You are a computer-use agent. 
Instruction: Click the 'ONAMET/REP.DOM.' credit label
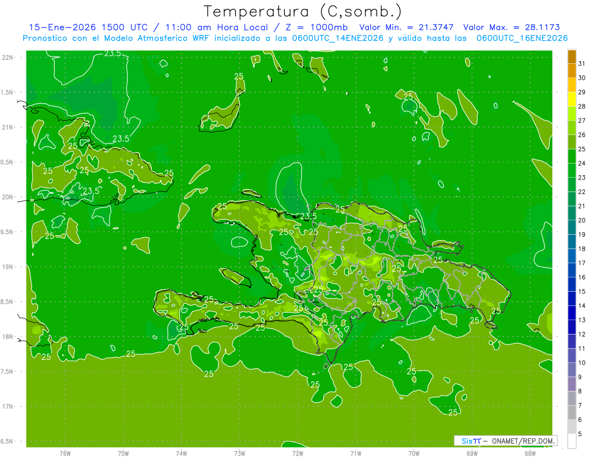pos(523,441)
